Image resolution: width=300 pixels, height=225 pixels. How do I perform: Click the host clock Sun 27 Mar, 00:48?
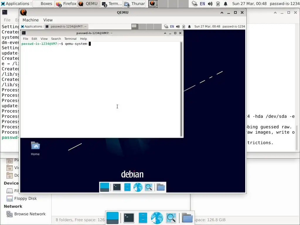click(x=249, y=4)
